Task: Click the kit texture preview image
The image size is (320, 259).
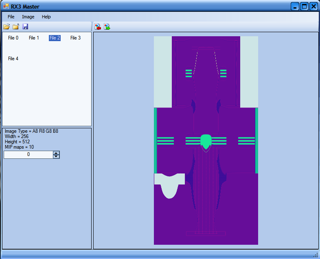Action: coord(206,140)
